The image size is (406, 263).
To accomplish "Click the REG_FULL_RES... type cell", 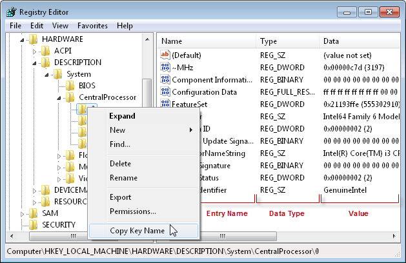I will click(287, 92).
